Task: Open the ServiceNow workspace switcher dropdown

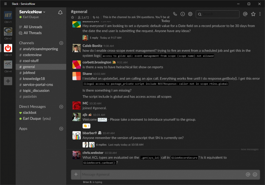Action: (32, 12)
